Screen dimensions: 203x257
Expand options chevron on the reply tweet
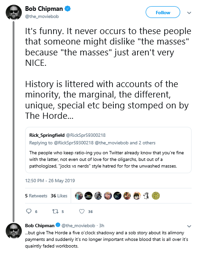189,226
